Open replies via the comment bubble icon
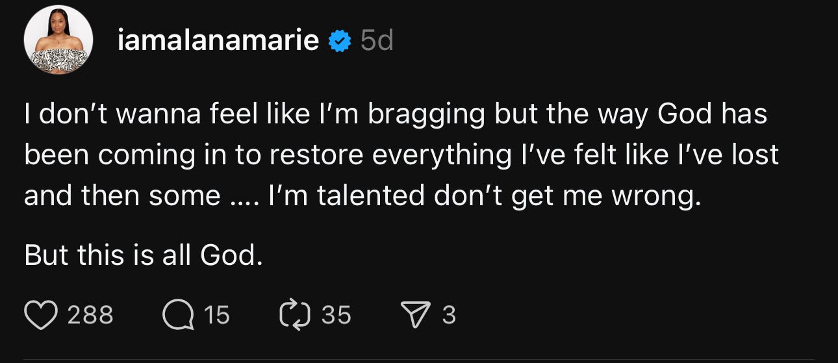 tap(178, 315)
